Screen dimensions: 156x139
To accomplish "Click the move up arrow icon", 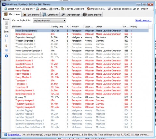I will 7,23.
